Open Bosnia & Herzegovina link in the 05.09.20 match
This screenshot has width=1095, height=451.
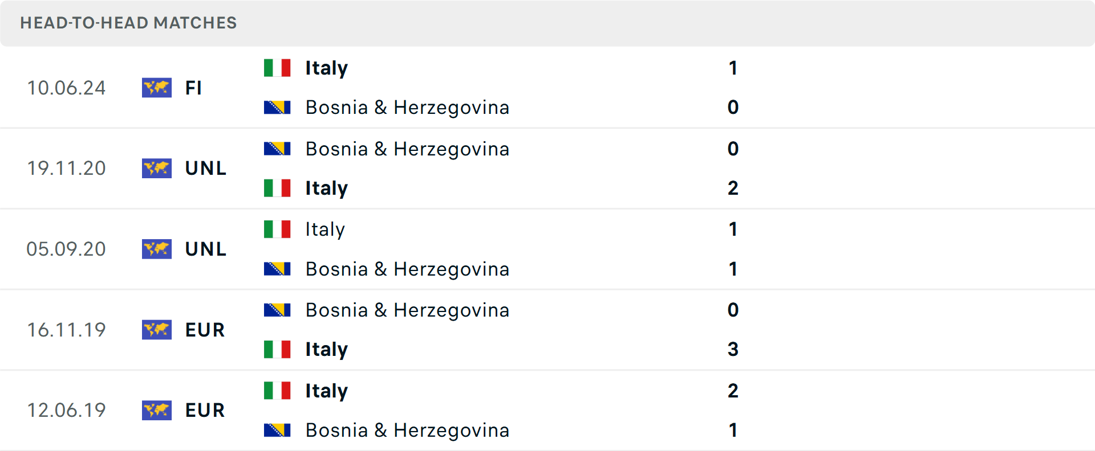point(407,269)
